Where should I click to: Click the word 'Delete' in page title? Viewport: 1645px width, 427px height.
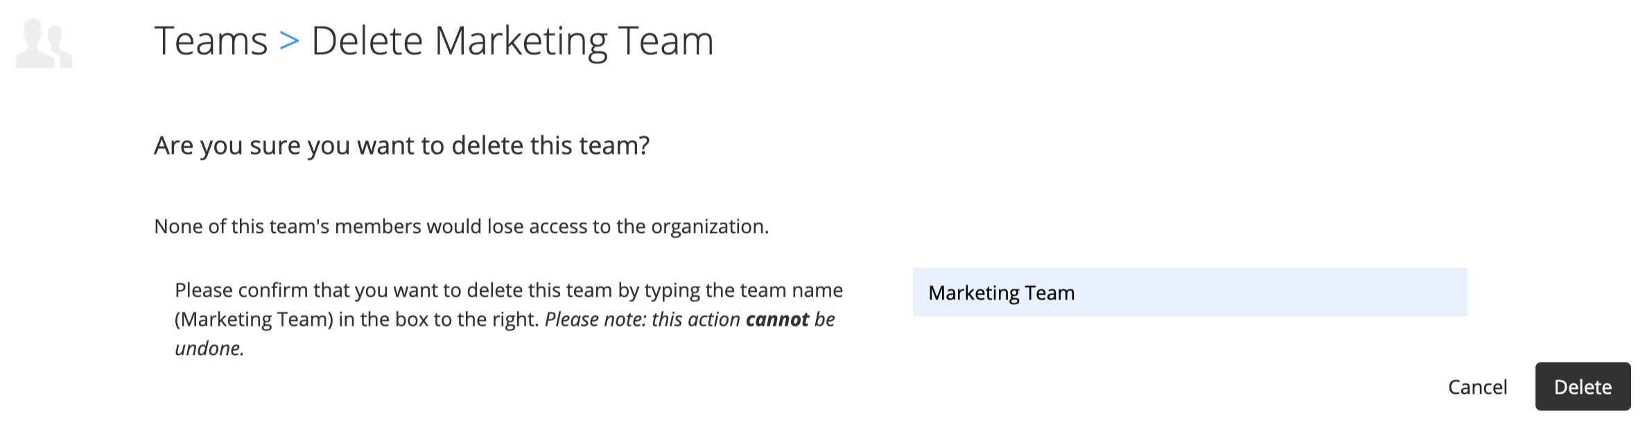click(x=367, y=40)
